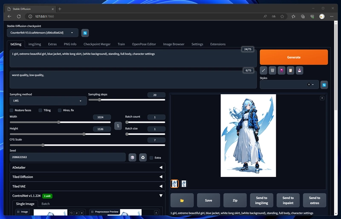Apply selected styles with the clipboard icon
The width and height of the screenshot is (341, 219).
click(290, 70)
